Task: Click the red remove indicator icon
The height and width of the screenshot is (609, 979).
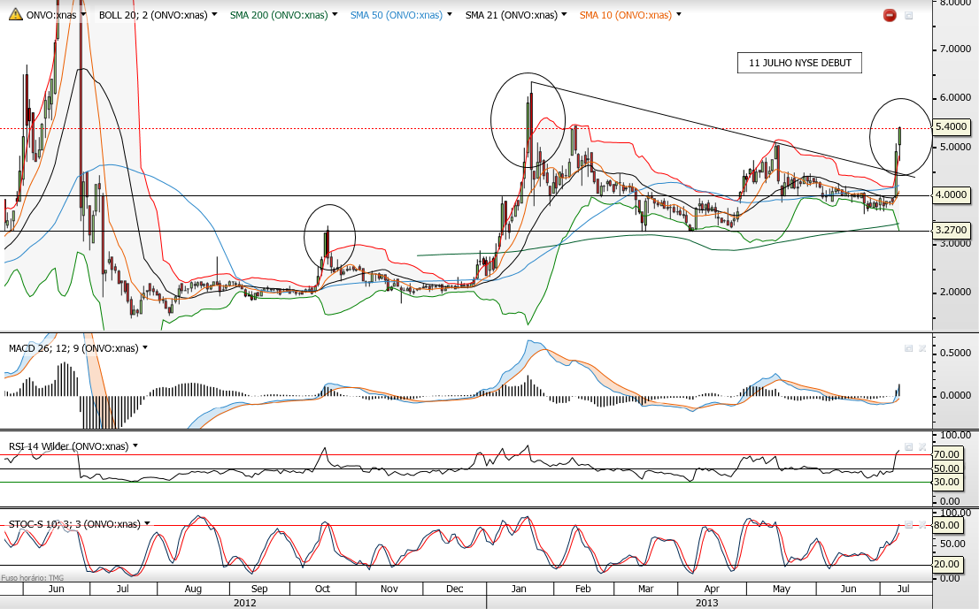Action: pyautogui.click(x=890, y=15)
